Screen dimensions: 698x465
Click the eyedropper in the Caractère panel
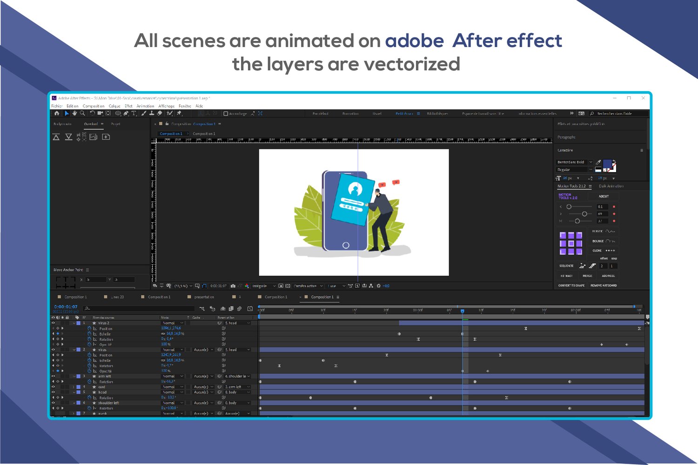pos(598,162)
